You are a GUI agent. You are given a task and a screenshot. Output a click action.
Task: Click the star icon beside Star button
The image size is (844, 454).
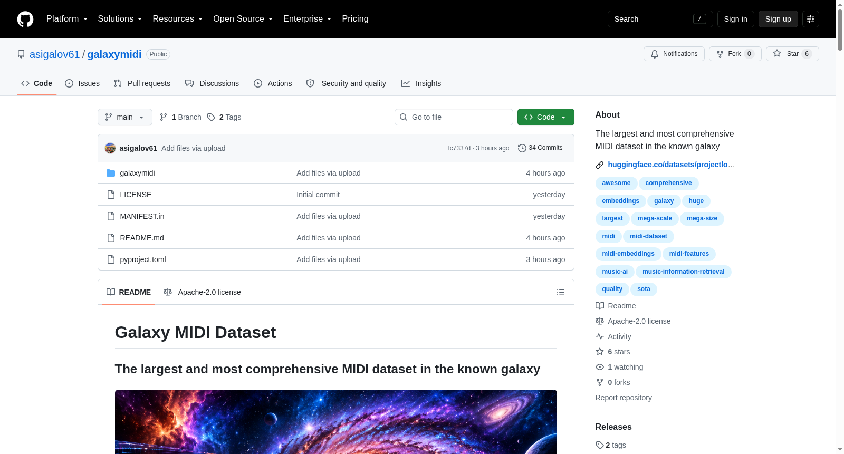pos(777,53)
